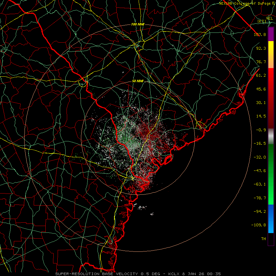Viewport: 276px width, 276px height.
Task: Click the 92.3 legend value
Action: (x=261, y=48)
